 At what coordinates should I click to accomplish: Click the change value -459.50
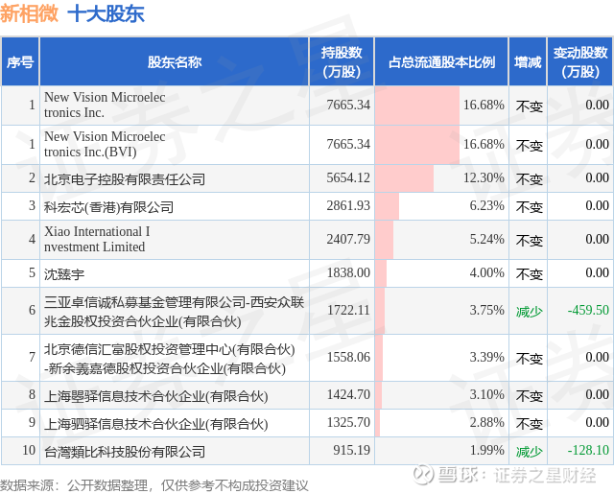click(x=588, y=310)
